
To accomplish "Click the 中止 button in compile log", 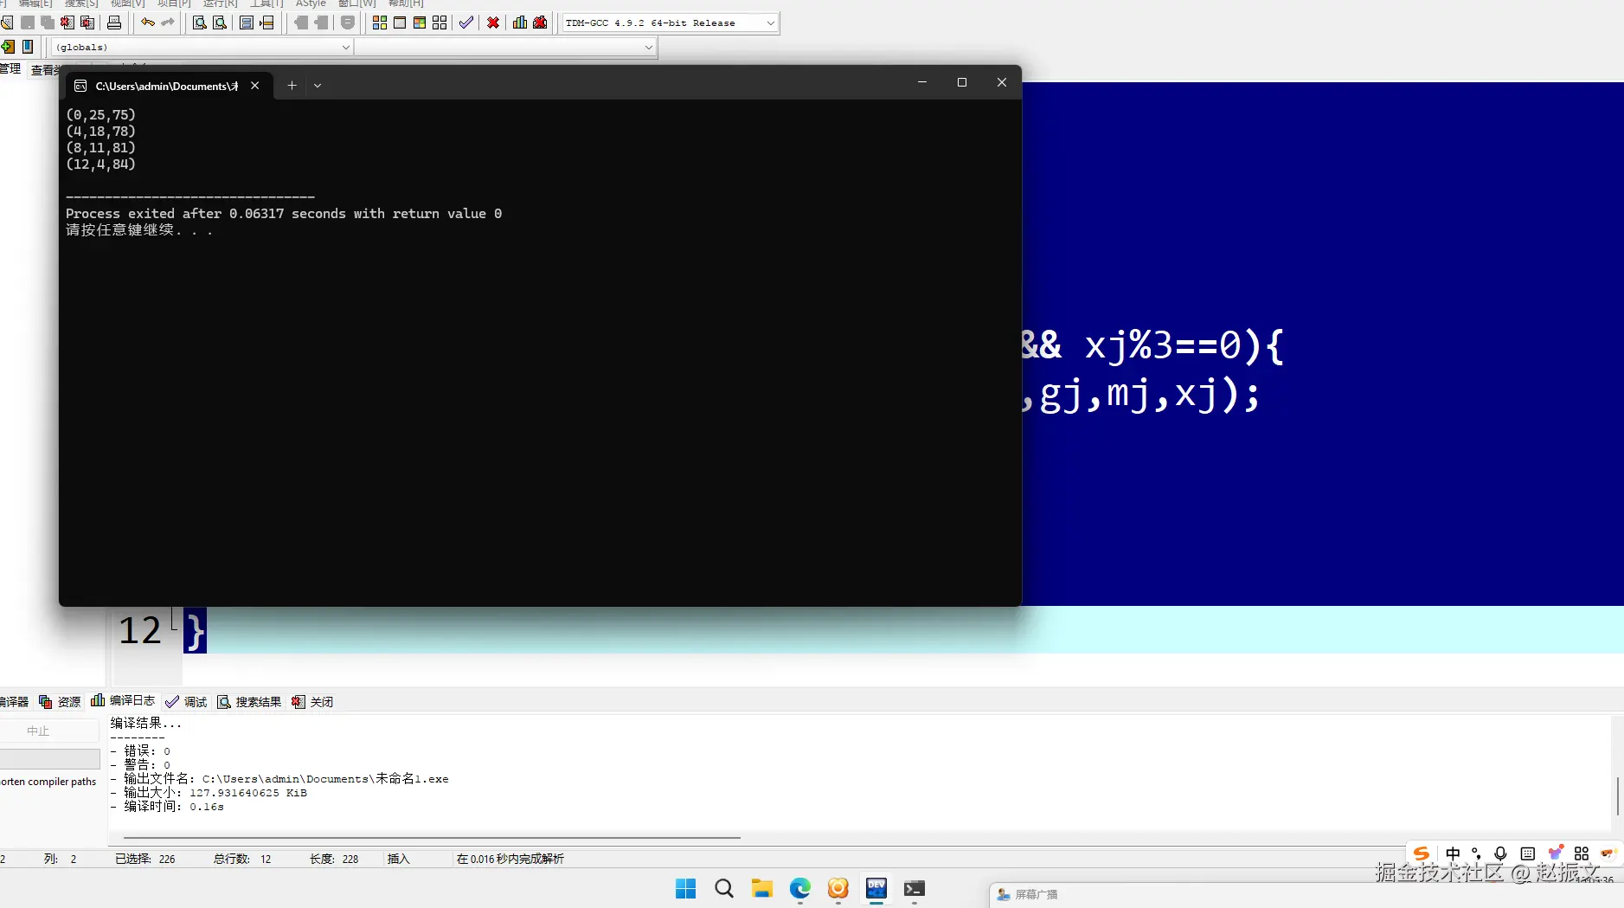I will click(49, 731).
